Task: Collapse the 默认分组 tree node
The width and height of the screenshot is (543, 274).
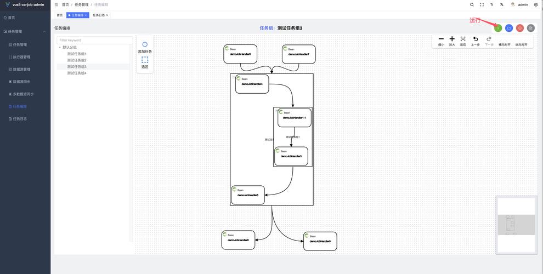Action: pos(60,47)
